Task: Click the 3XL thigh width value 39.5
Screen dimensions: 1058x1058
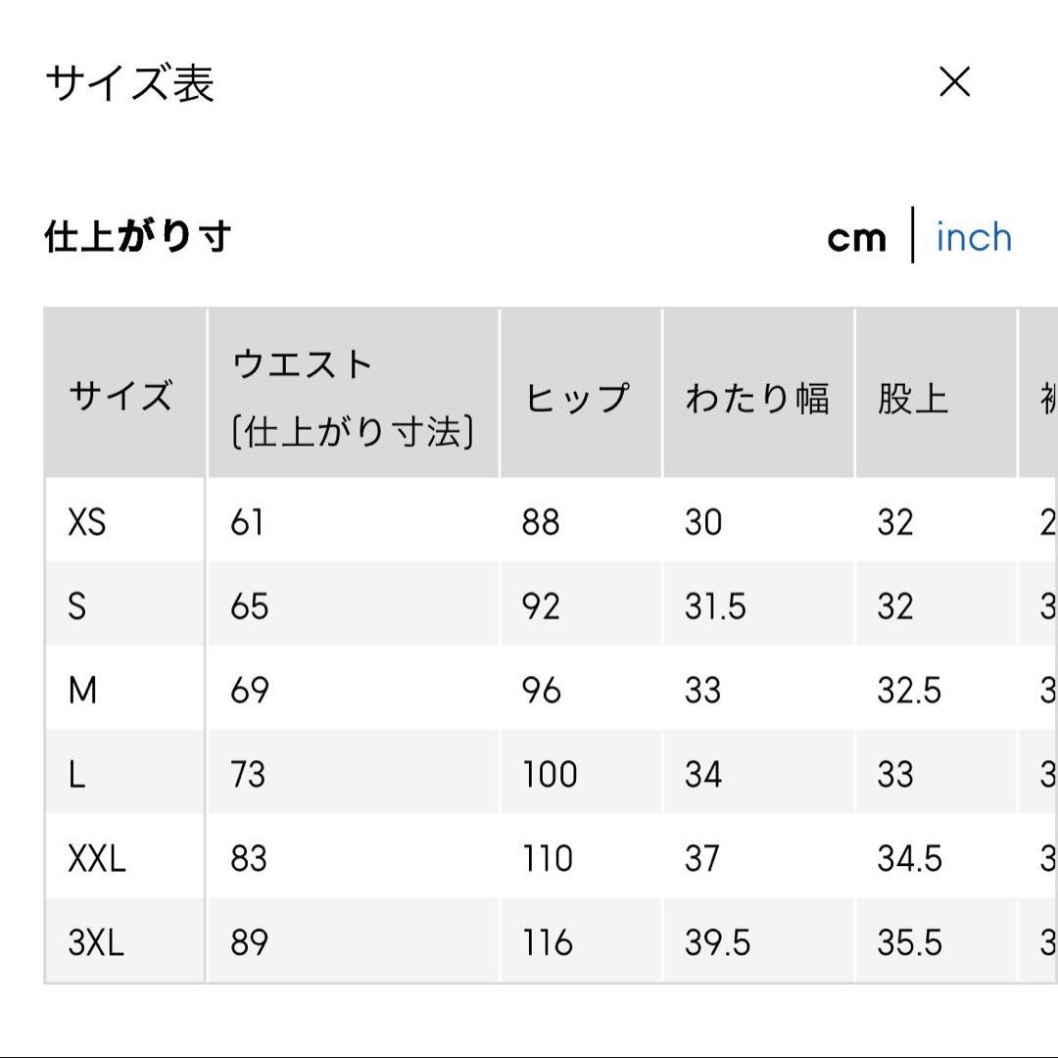Action: click(717, 942)
